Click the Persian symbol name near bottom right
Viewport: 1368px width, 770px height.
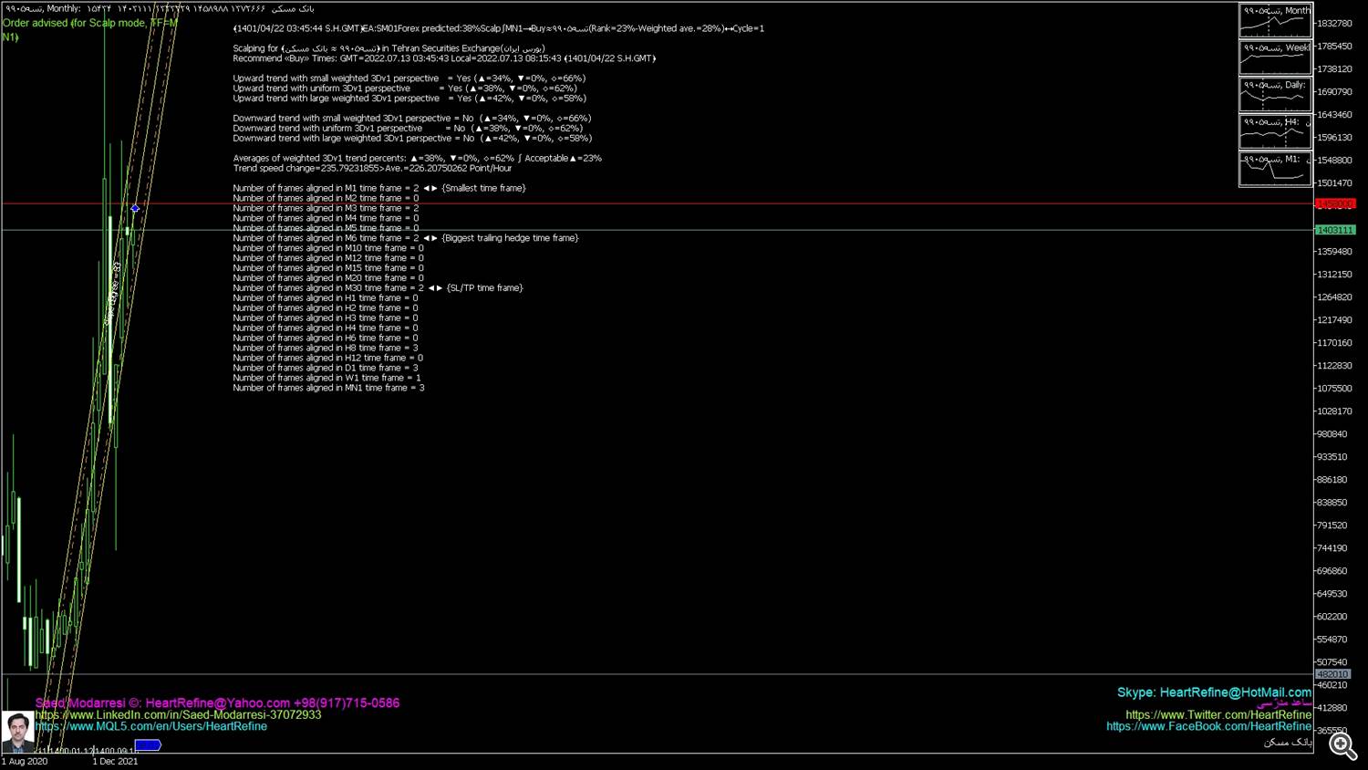coord(1288,743)
